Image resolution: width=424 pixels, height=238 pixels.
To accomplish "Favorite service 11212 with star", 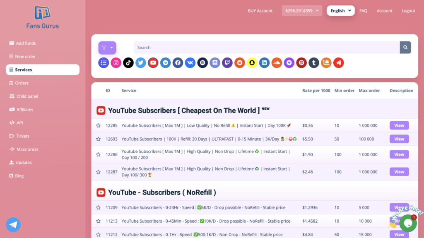I will (x=99, y=235).
